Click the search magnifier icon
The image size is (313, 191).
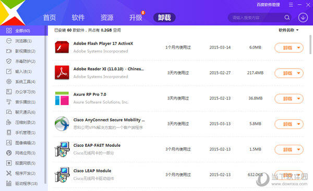(x=287, y=18)
